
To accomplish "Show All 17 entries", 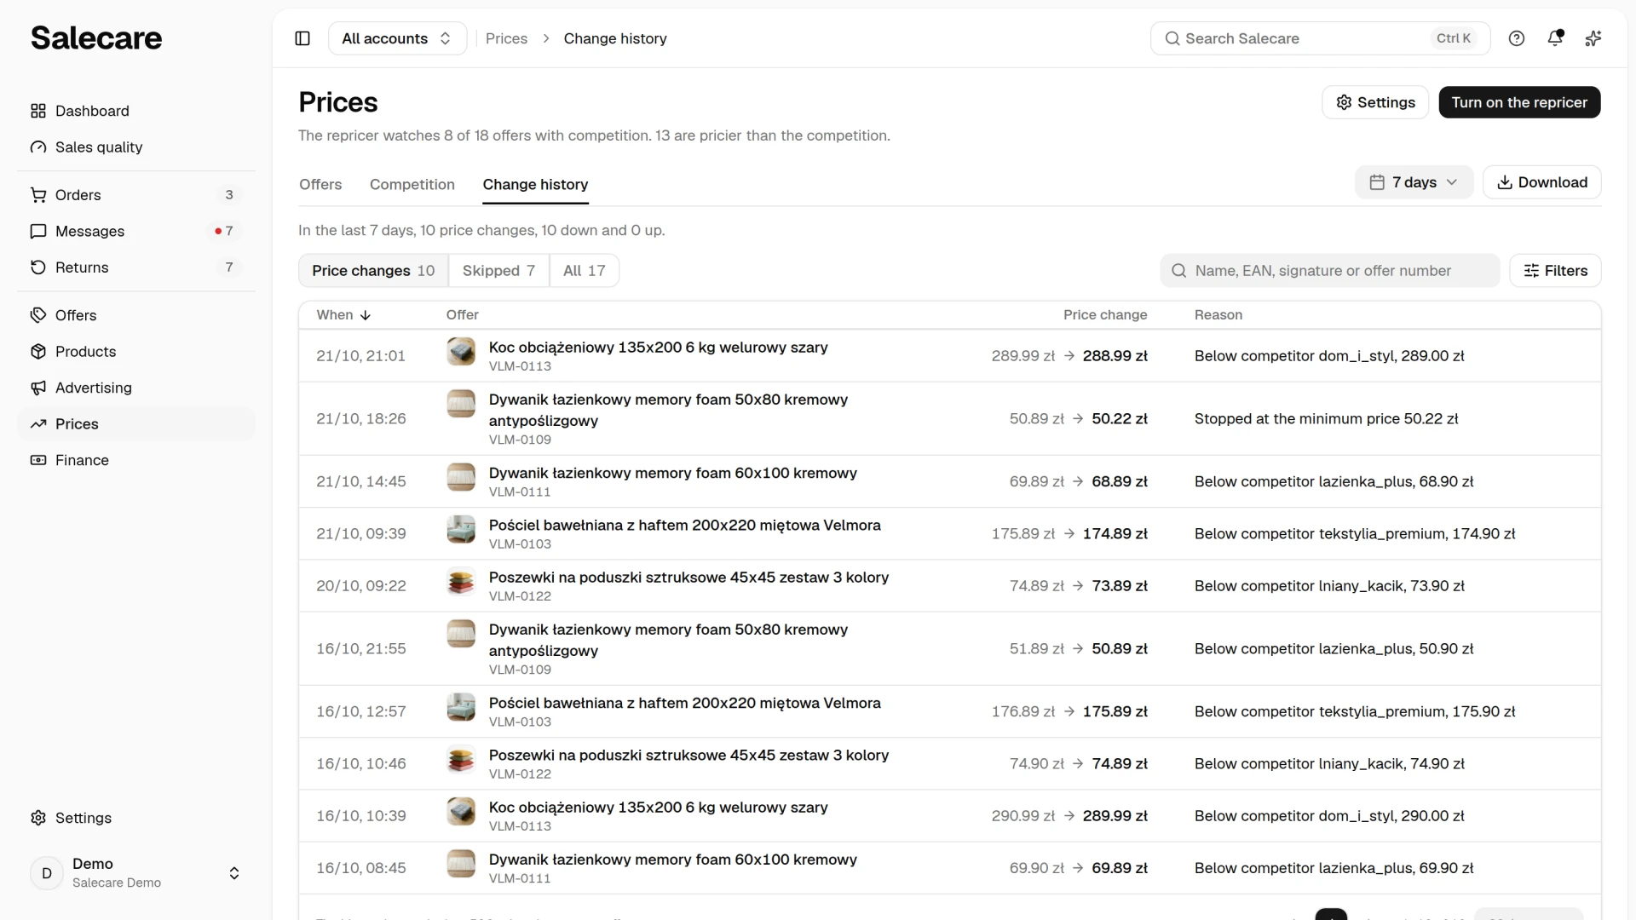I will (x=584, y=271).
